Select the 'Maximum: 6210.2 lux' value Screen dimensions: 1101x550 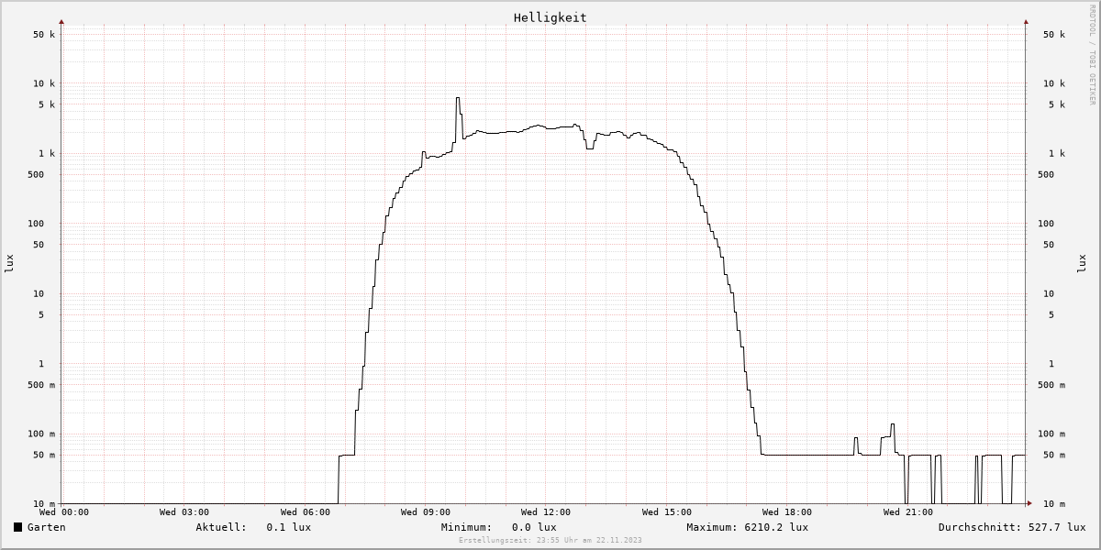click(747, 527)
